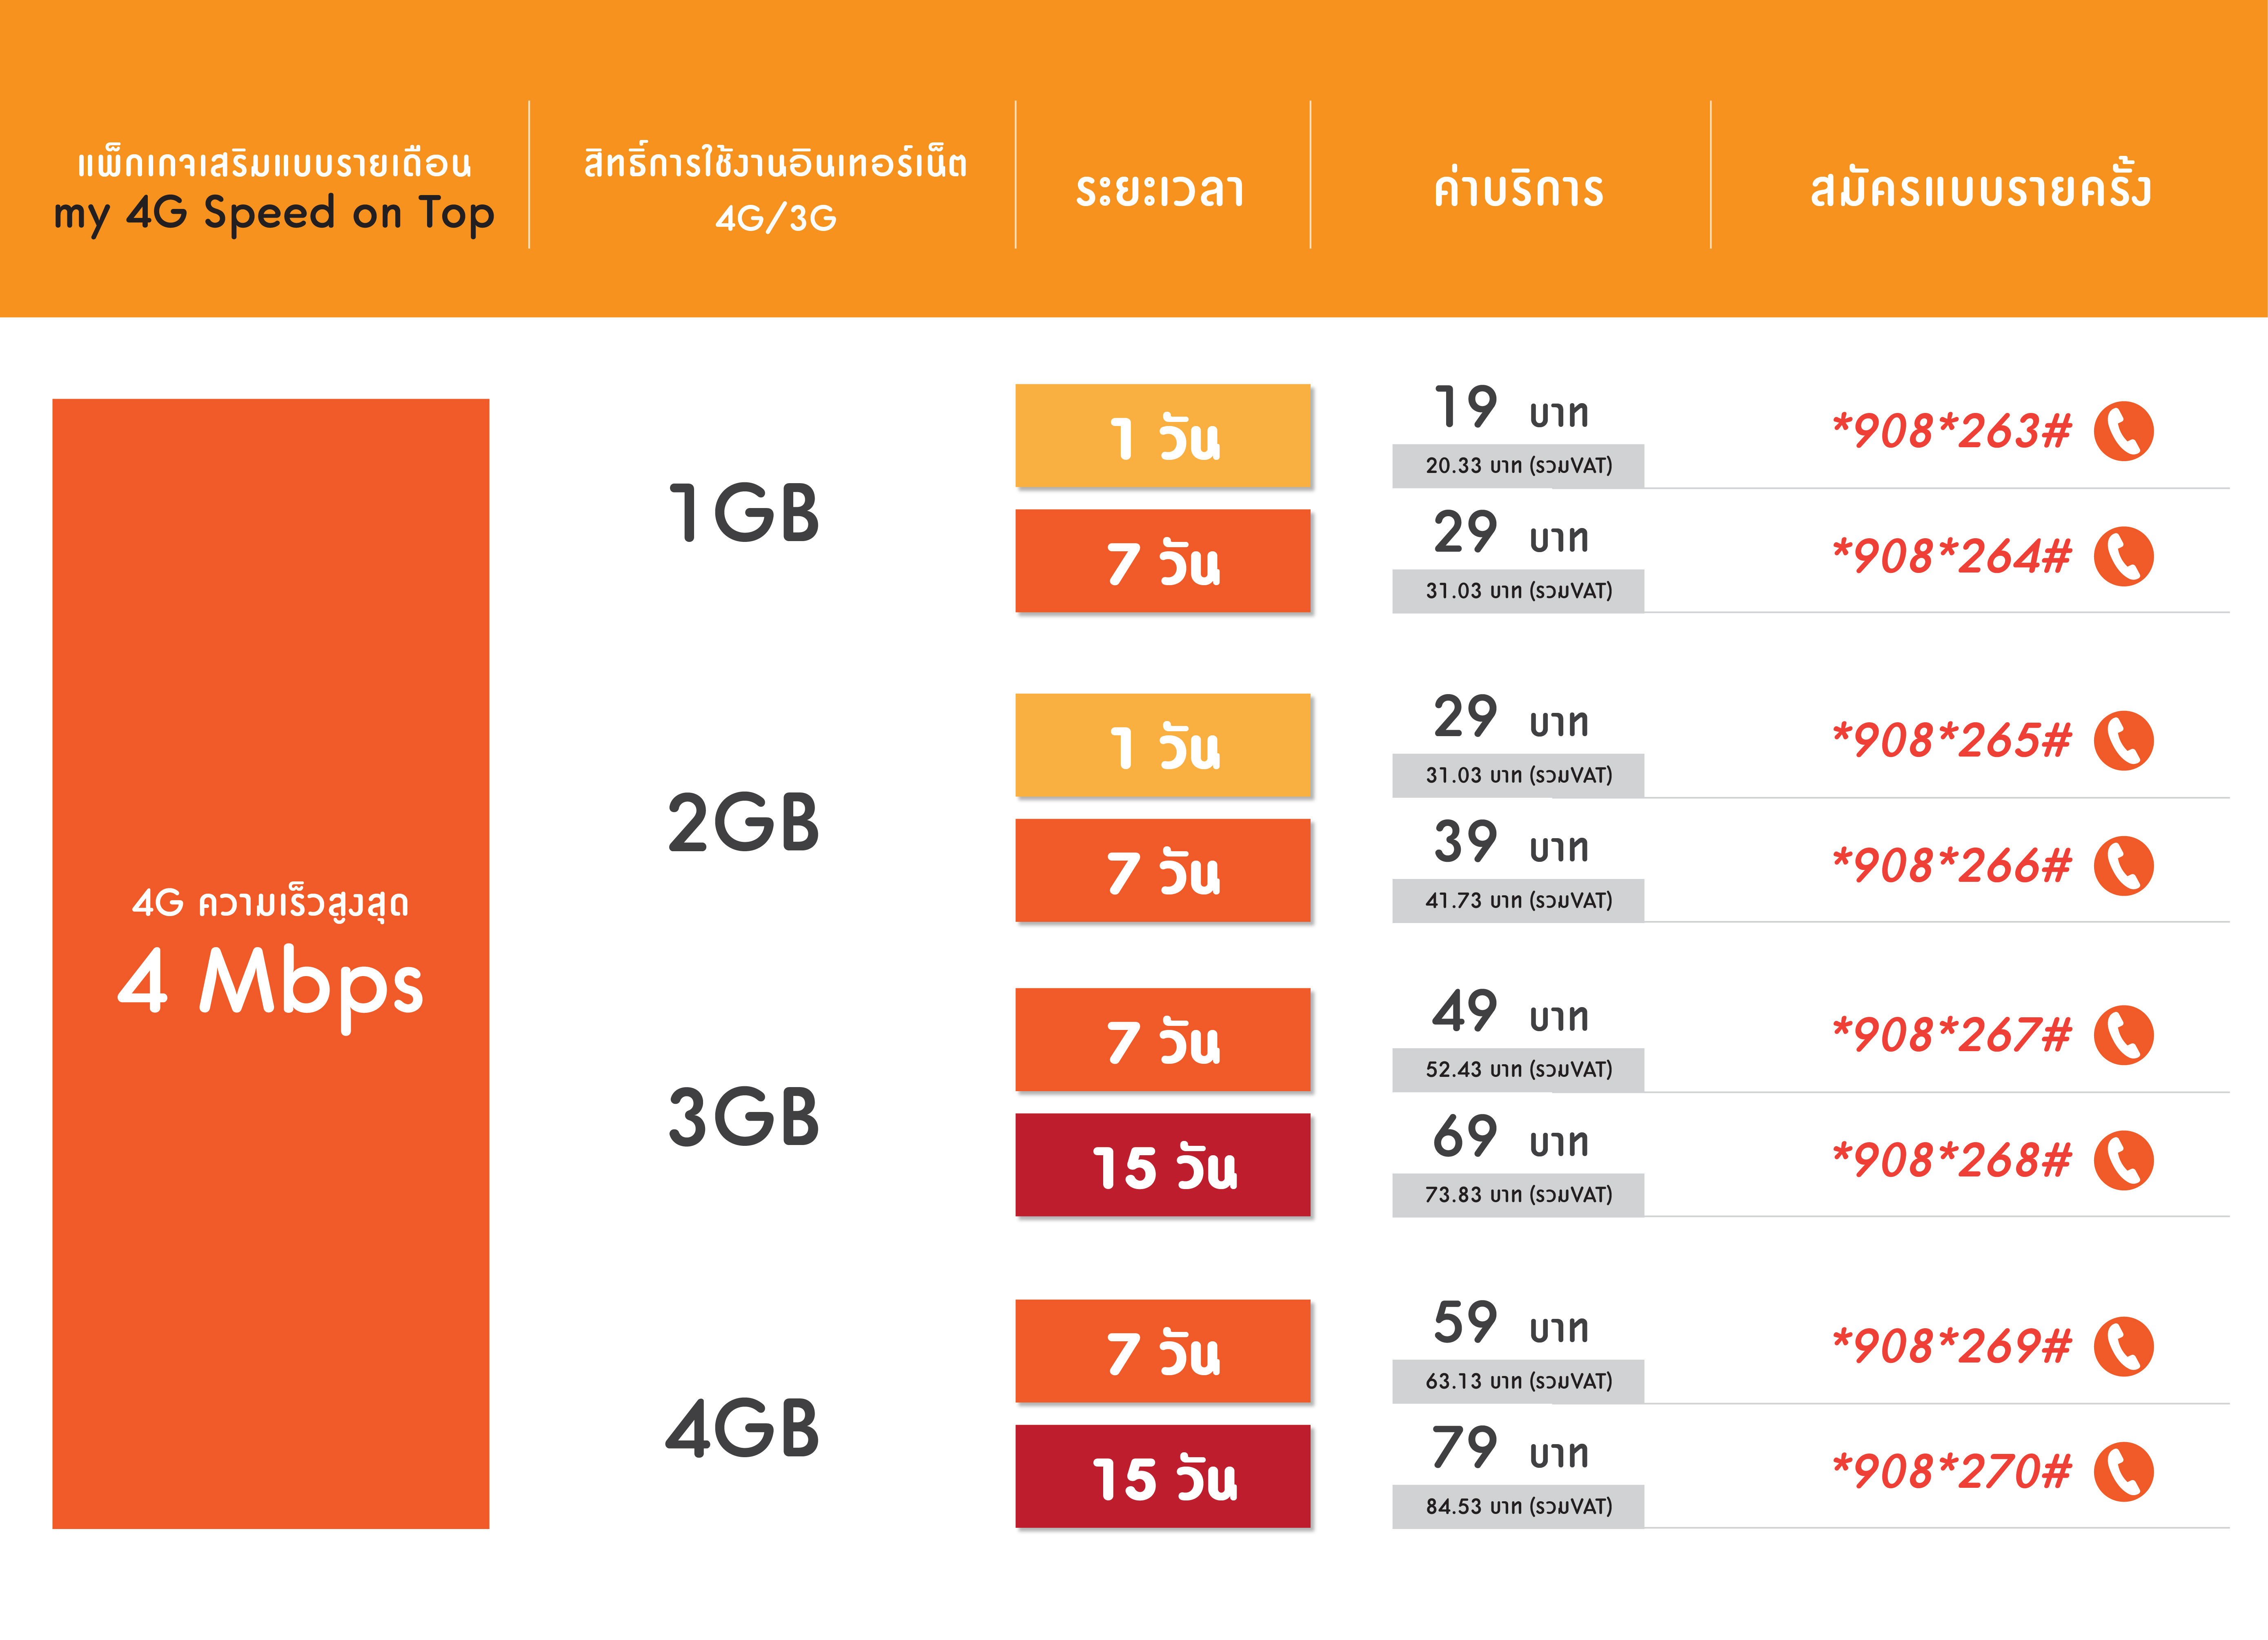This screenshot has width=2268, height=1640.
Task: Click the phone icon next to *908*269#
Action: [x=2123, y=1346]
